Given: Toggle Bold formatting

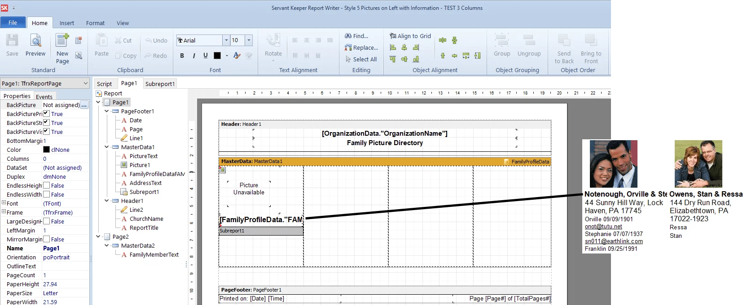Looking at the screenshot, I should point(182,56).
